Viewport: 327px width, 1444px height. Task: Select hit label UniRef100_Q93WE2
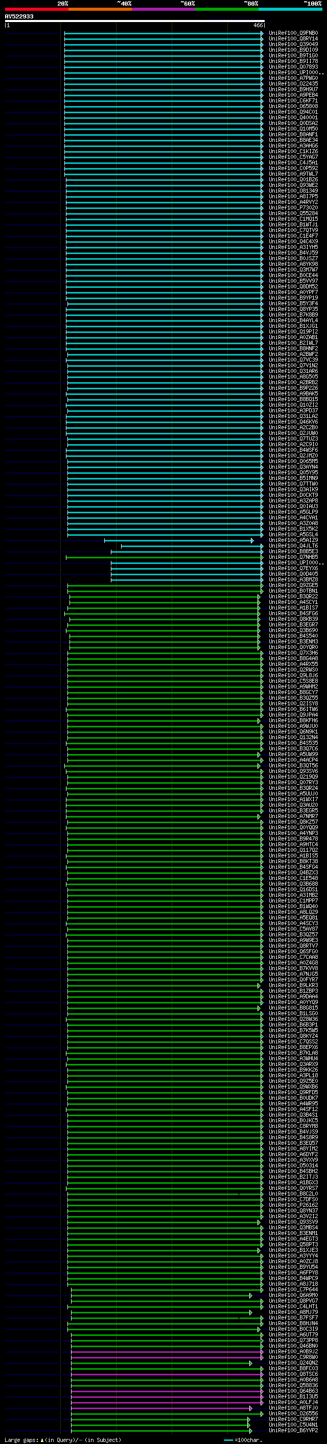[x=293, y=185]
